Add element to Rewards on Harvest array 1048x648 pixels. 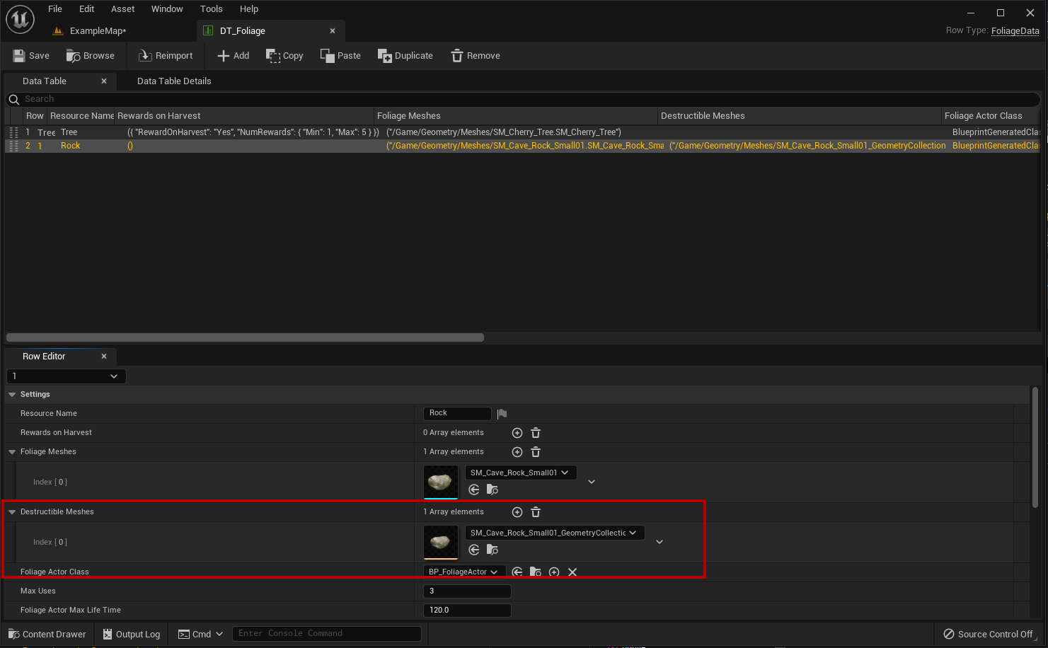tap(517, 433)
